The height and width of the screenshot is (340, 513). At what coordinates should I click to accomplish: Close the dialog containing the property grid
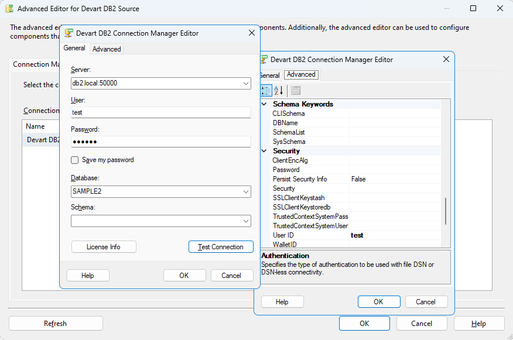(x=446, y=59)
